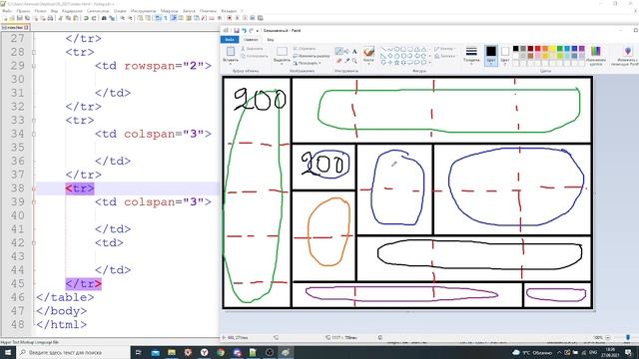Screen dimensions: 639x359
Task: Click Cut icon in Notepad++ toolbar
Action: 60,18
